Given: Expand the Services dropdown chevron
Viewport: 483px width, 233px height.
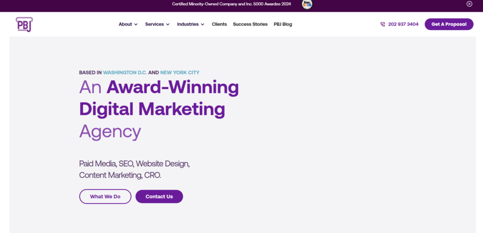Looking at the screenshot, I should pyautogui.click(x=168, y=24).
